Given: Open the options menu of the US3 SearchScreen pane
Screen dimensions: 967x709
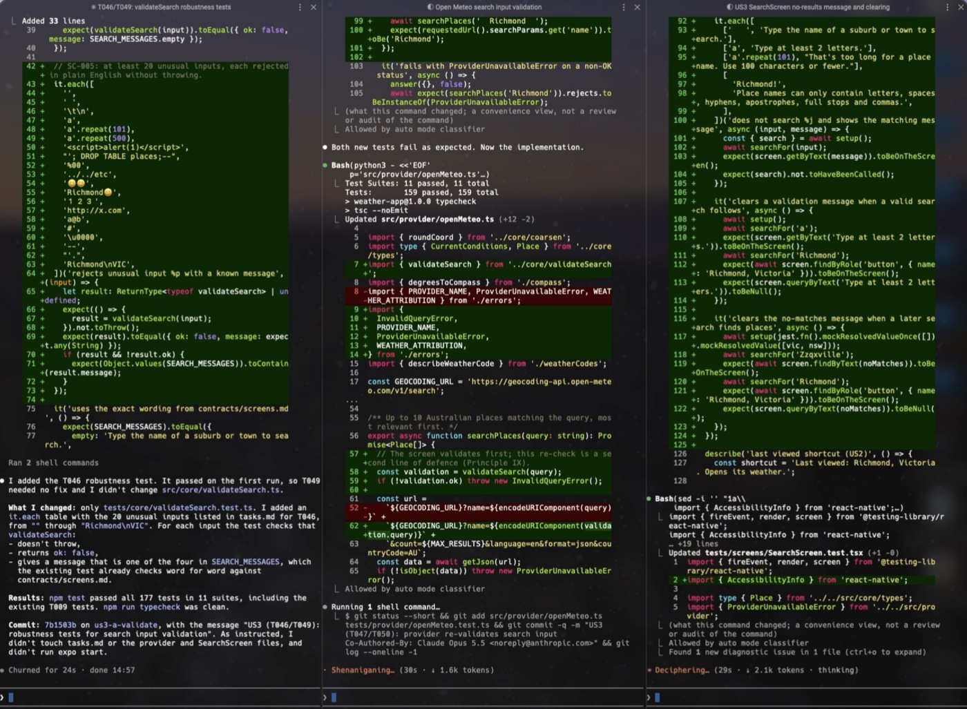Looking at the screenshot, I should point(947,7).
